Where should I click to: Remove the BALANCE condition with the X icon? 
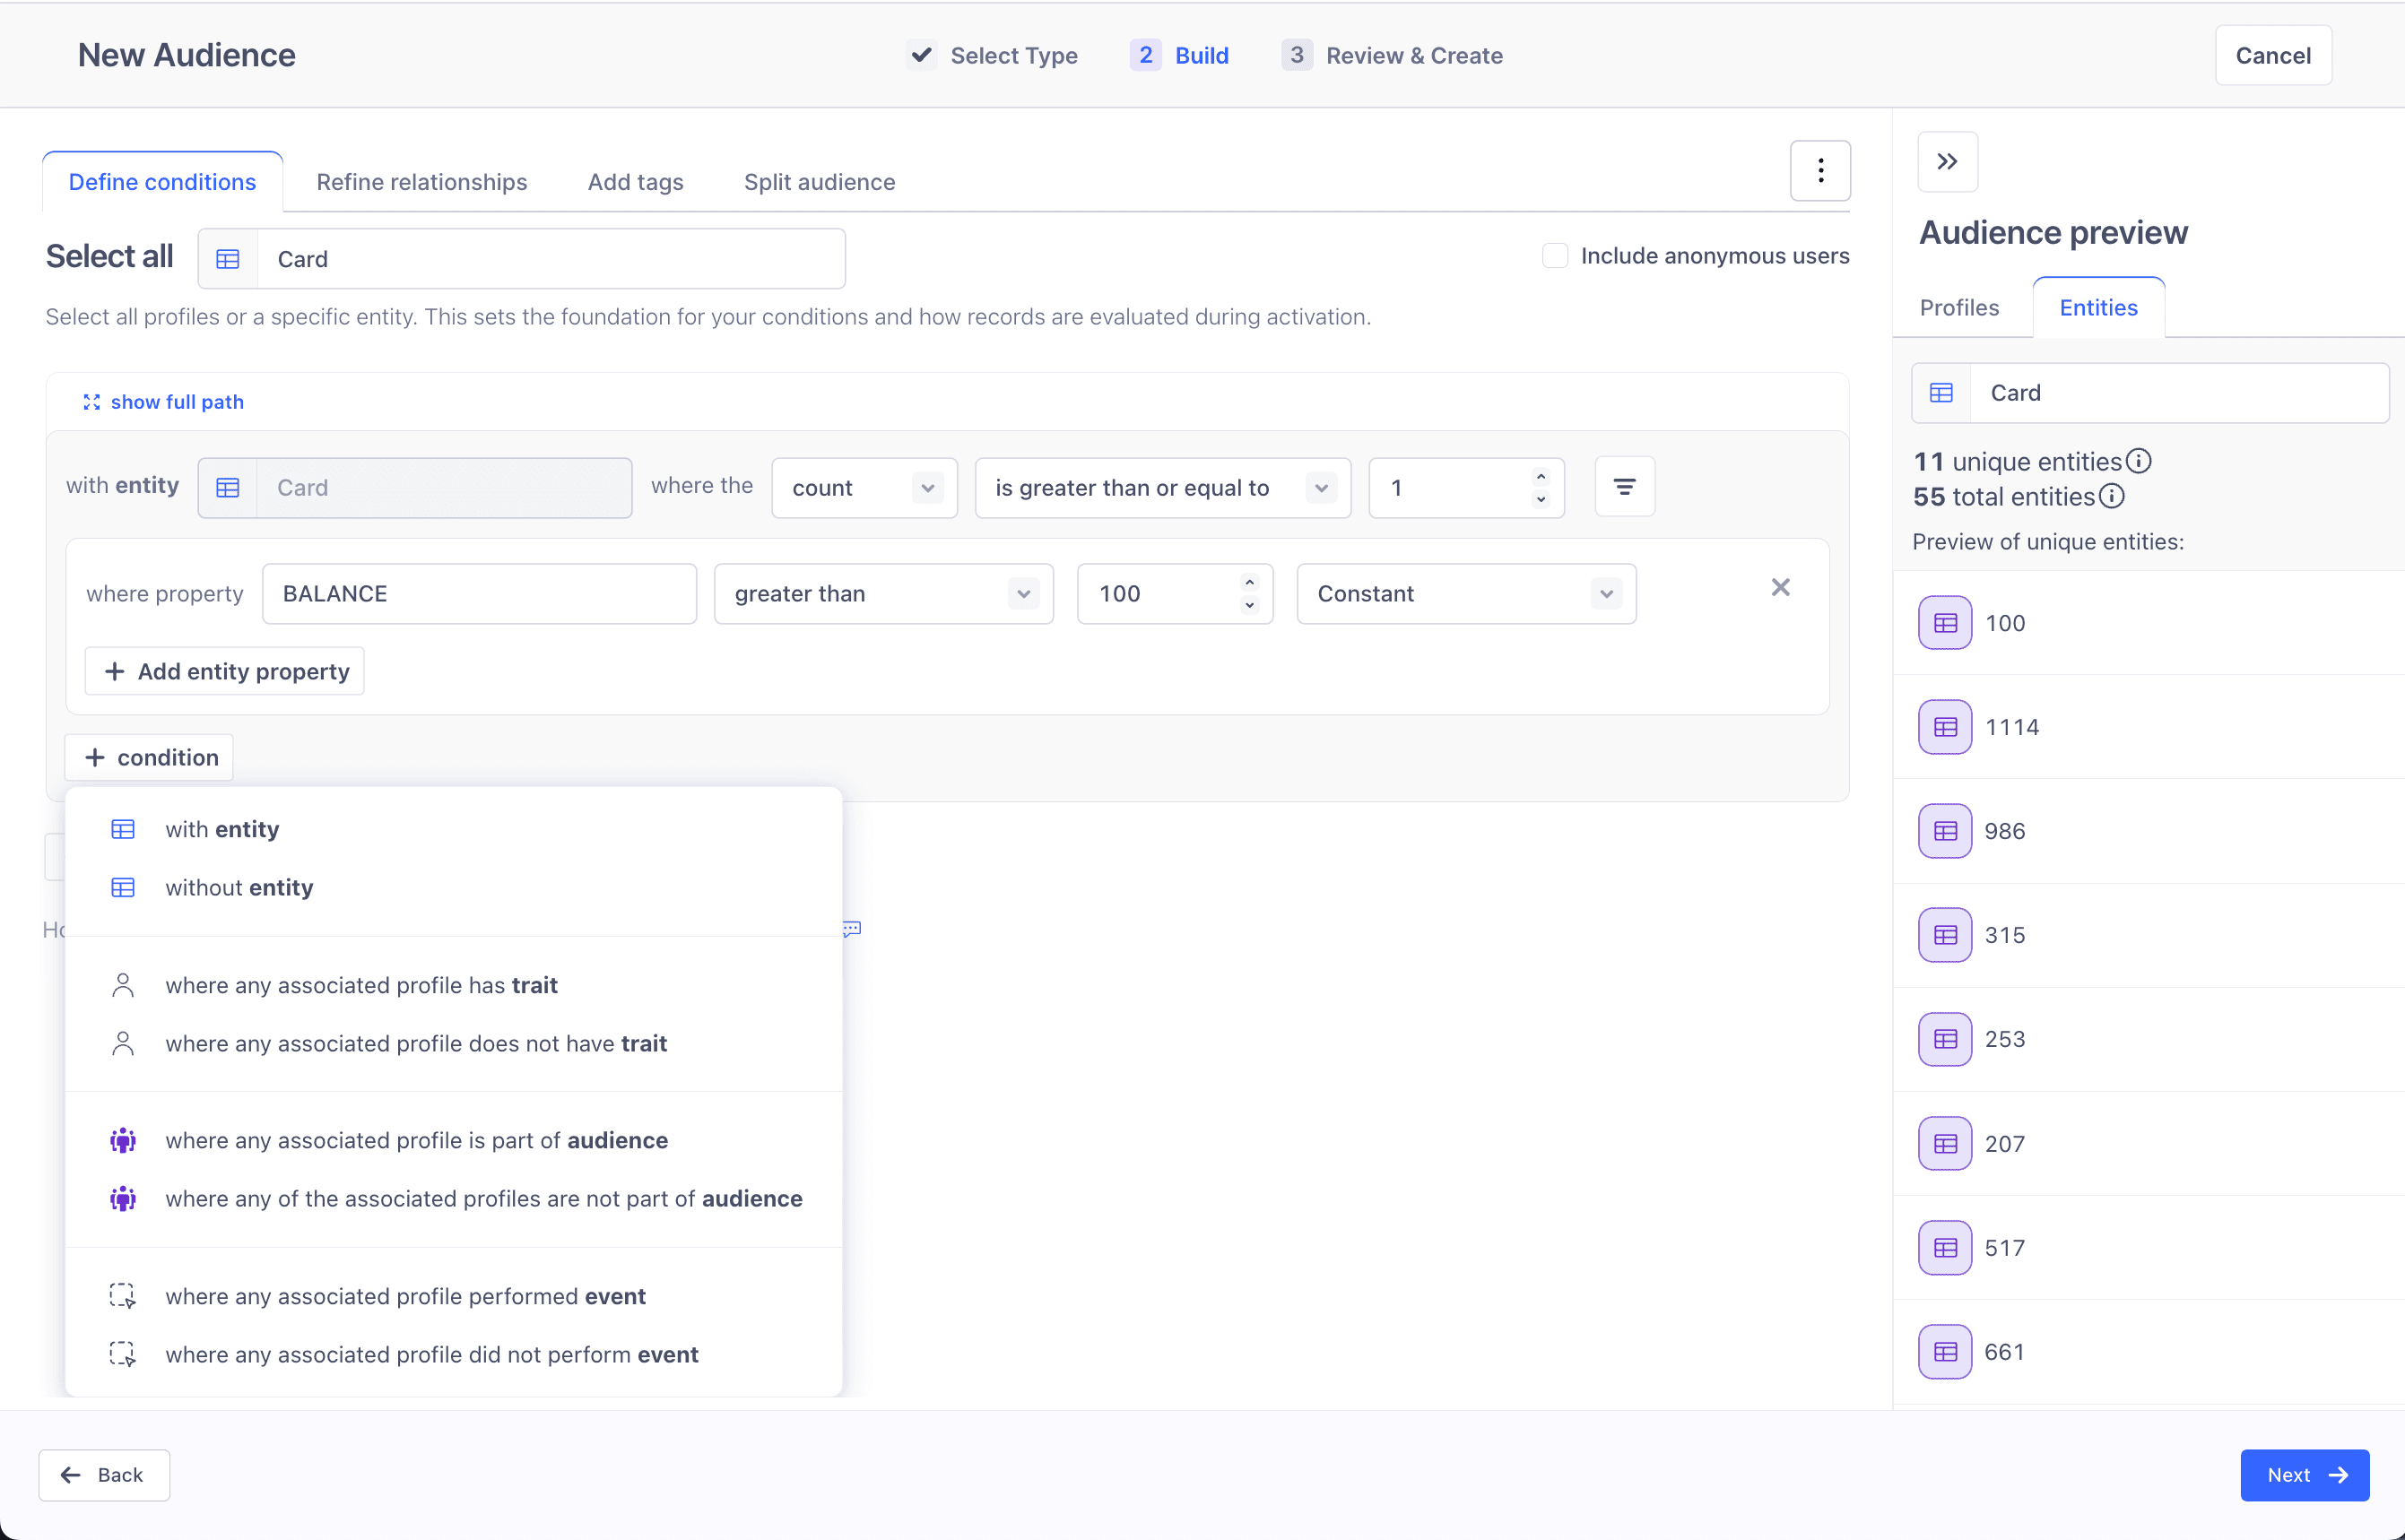(1781, 587)
